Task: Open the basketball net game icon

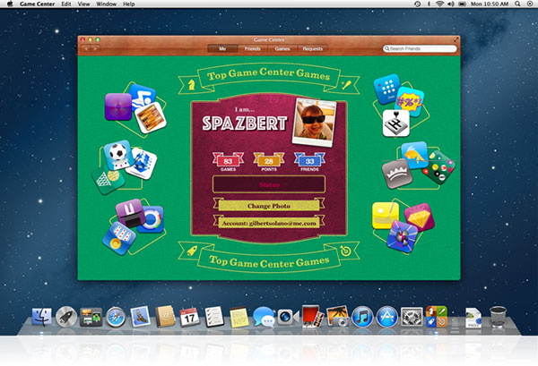Action: (x=108, y=180)
